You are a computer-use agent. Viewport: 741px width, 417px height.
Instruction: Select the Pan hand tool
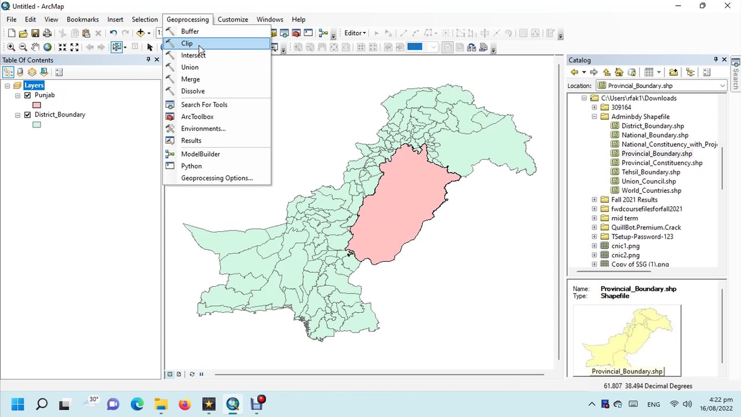coord(35,47)
